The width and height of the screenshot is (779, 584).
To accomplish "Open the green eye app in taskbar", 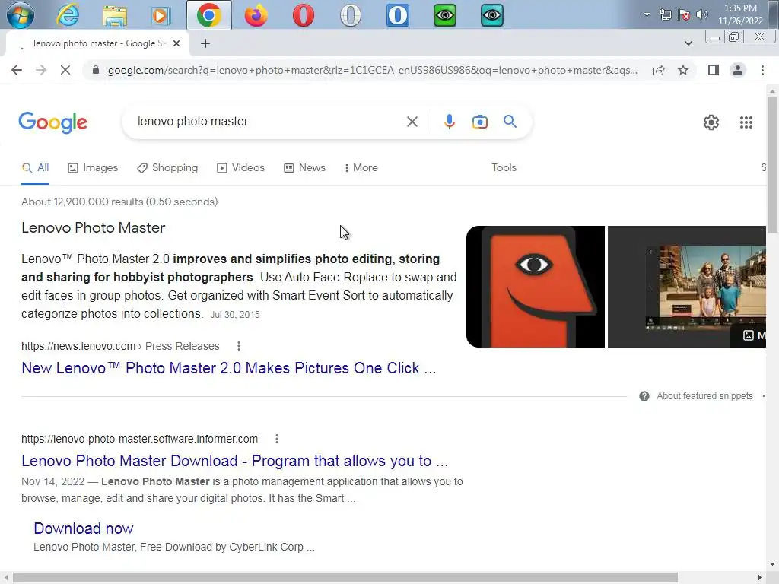I will click(x=444, y=15).
